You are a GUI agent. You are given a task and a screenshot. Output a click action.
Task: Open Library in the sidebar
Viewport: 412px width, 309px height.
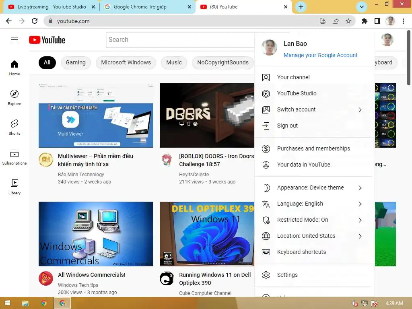click(14, 187)
